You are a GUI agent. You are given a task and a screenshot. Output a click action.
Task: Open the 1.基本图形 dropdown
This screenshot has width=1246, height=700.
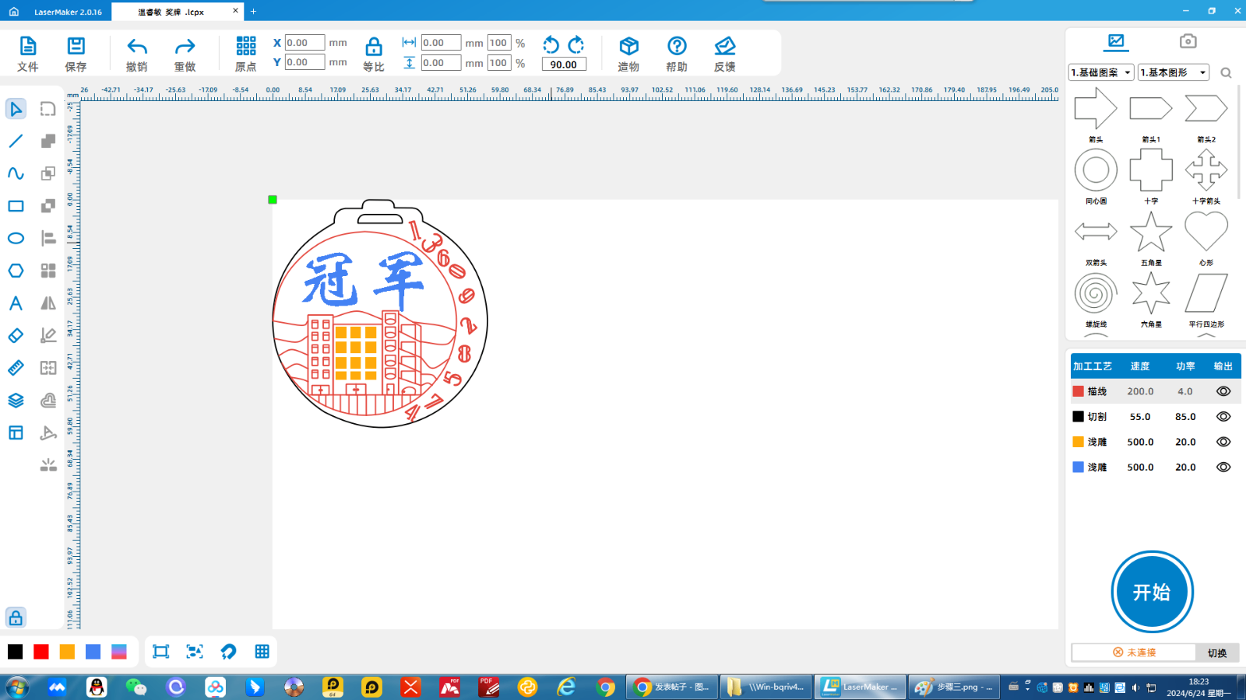1172,72
